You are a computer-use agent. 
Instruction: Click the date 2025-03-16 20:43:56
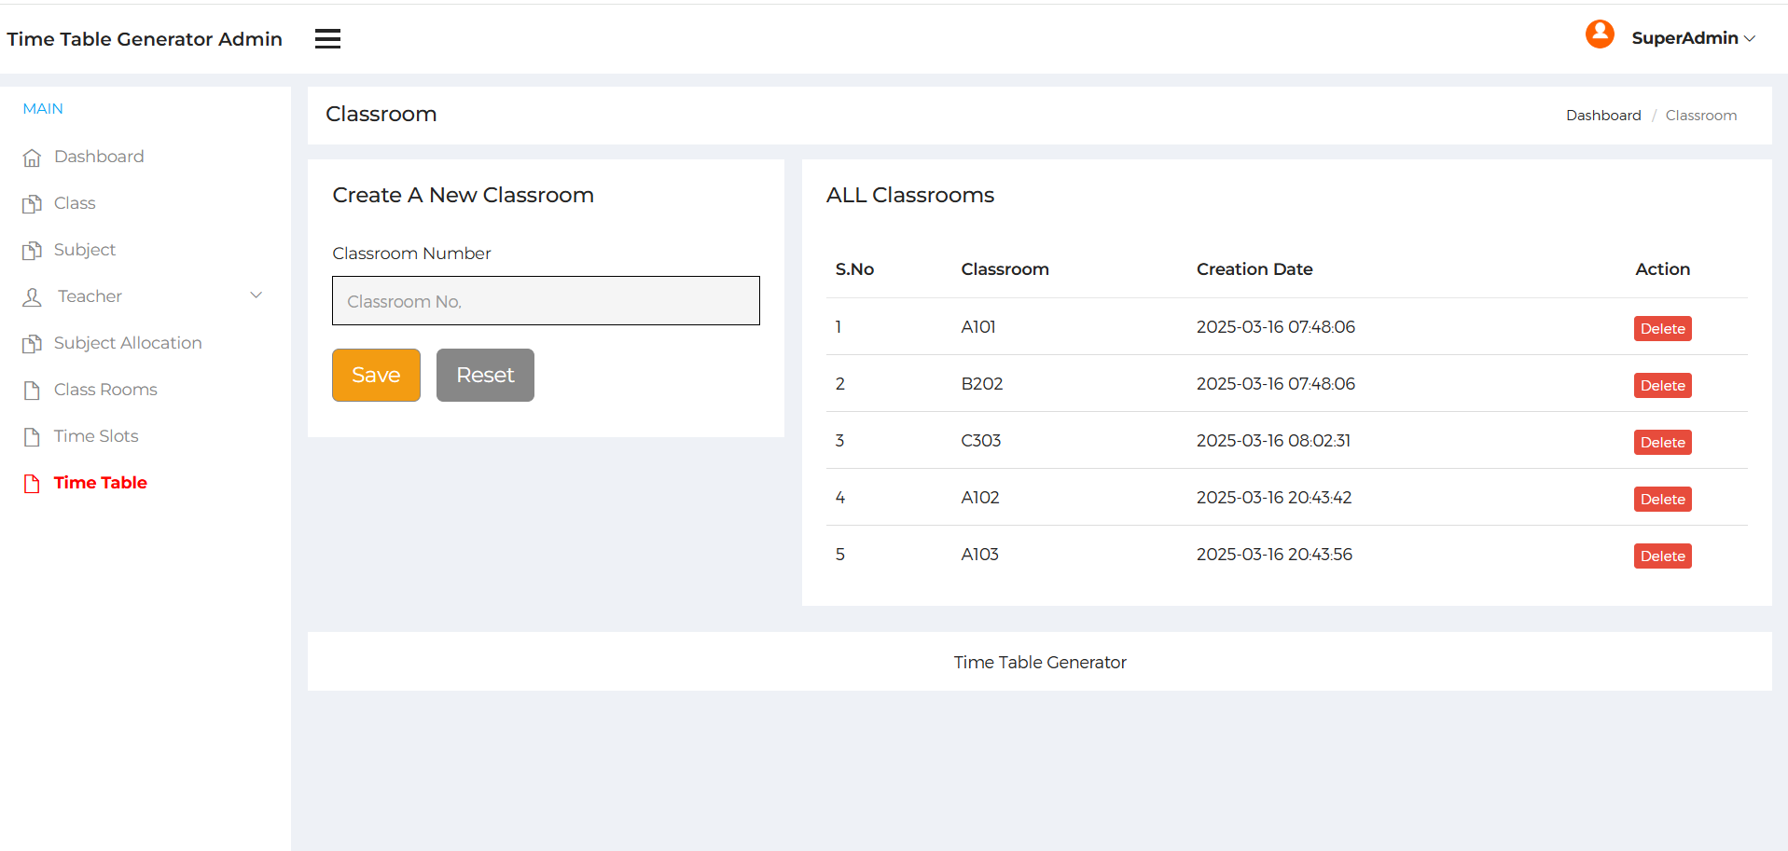1274,555
